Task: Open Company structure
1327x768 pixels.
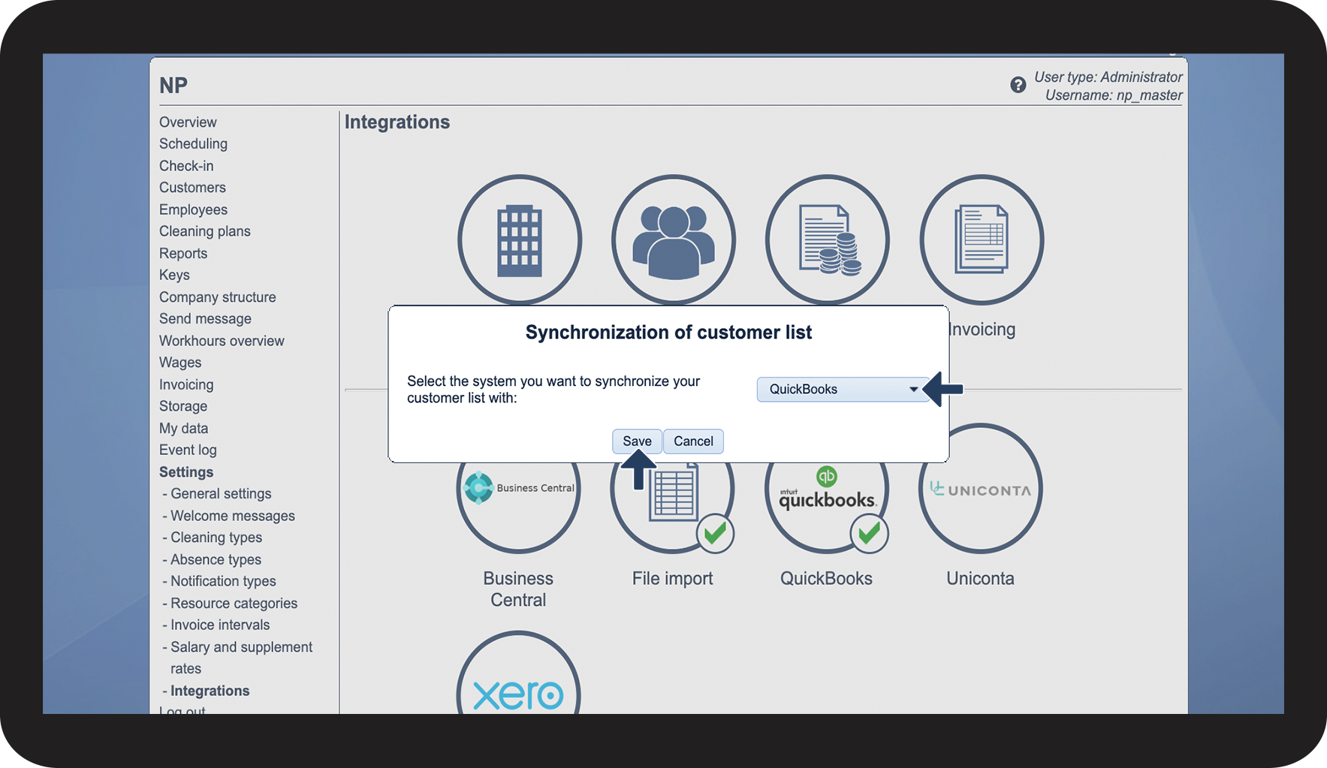Action: pos(218,297)
